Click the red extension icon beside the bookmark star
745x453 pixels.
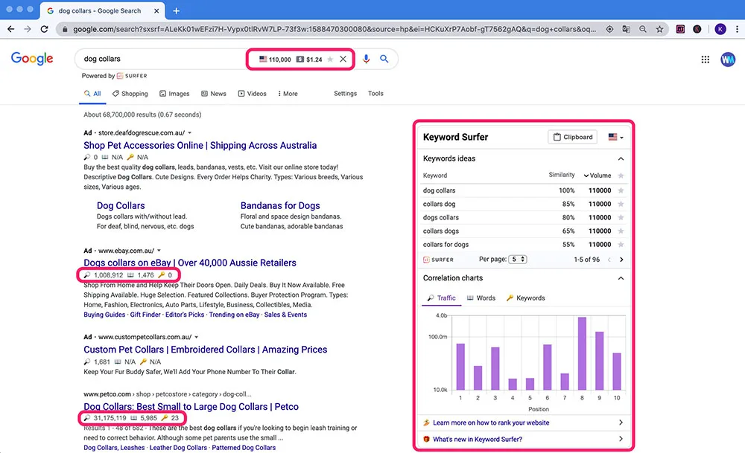680,30
